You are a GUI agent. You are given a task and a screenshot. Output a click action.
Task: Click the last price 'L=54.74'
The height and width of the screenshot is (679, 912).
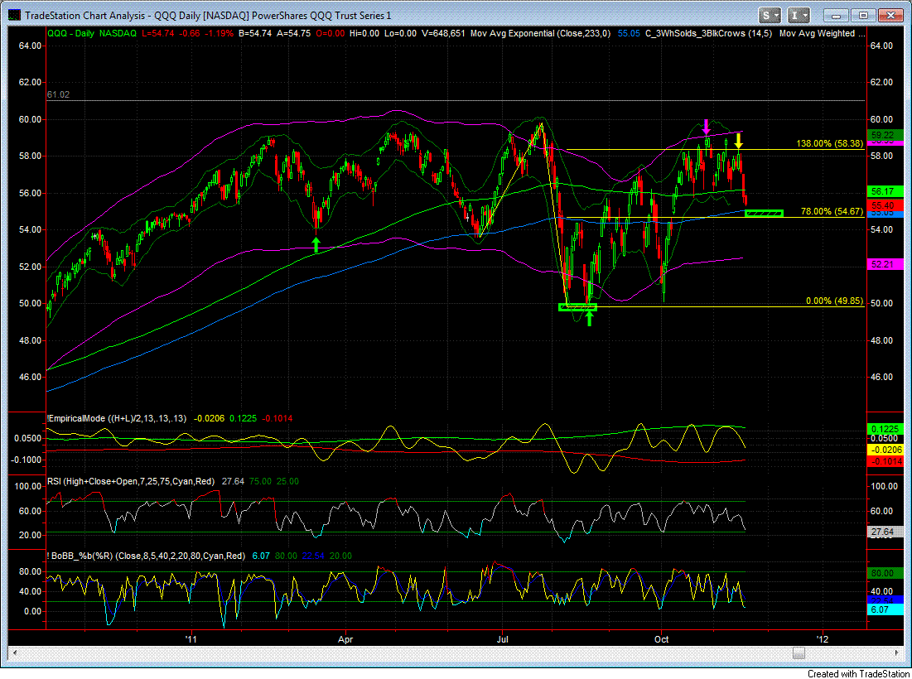157,34
